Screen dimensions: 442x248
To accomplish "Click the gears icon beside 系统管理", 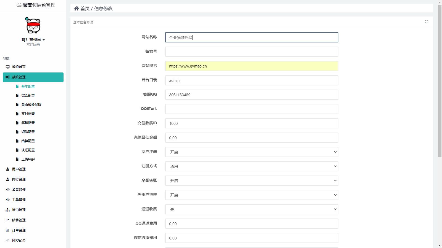I will [x=7, y=77].
